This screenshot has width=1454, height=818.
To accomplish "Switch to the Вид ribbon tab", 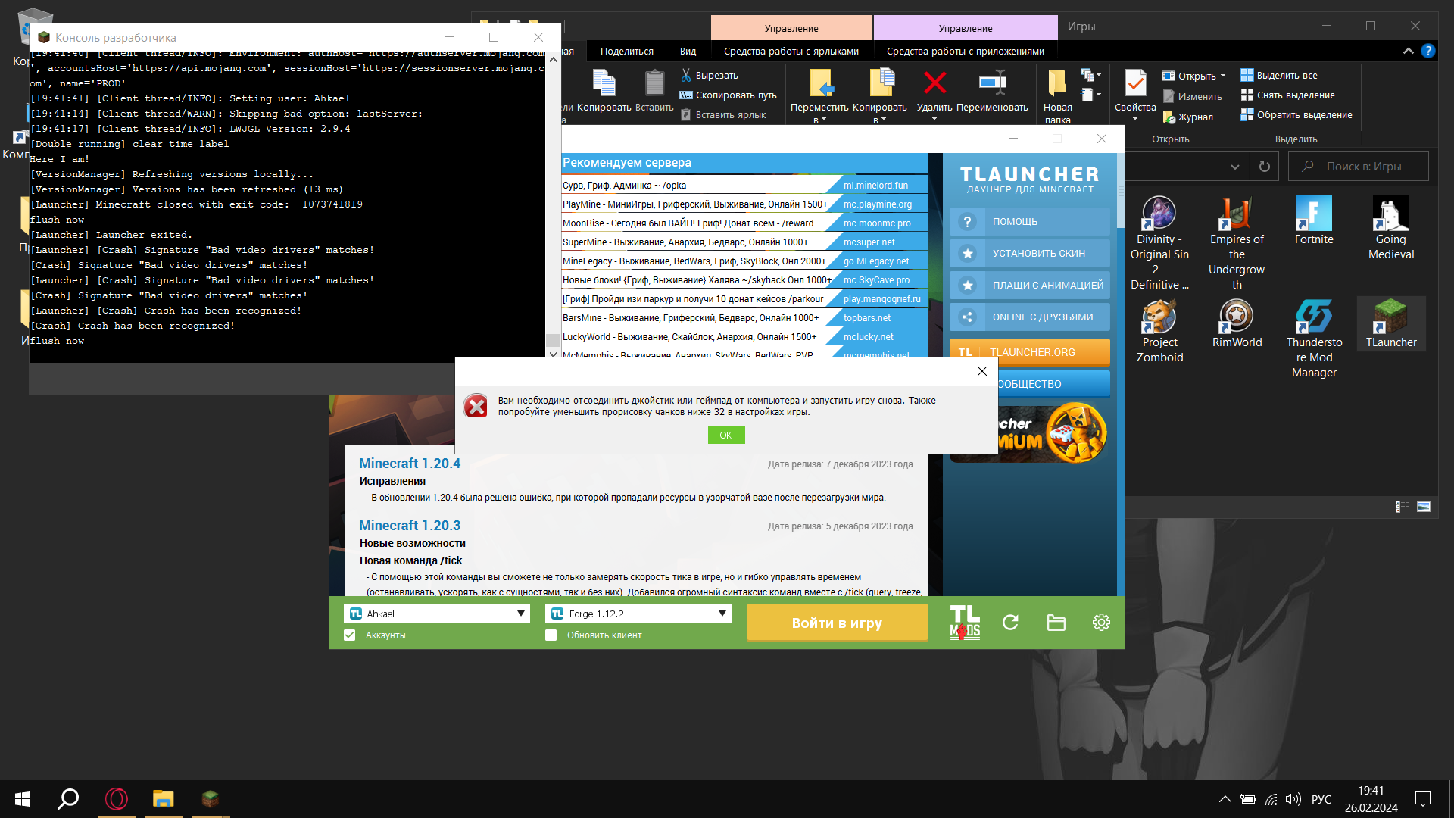I will click(688, 51).
